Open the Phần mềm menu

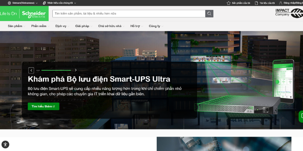click(39, 26)
